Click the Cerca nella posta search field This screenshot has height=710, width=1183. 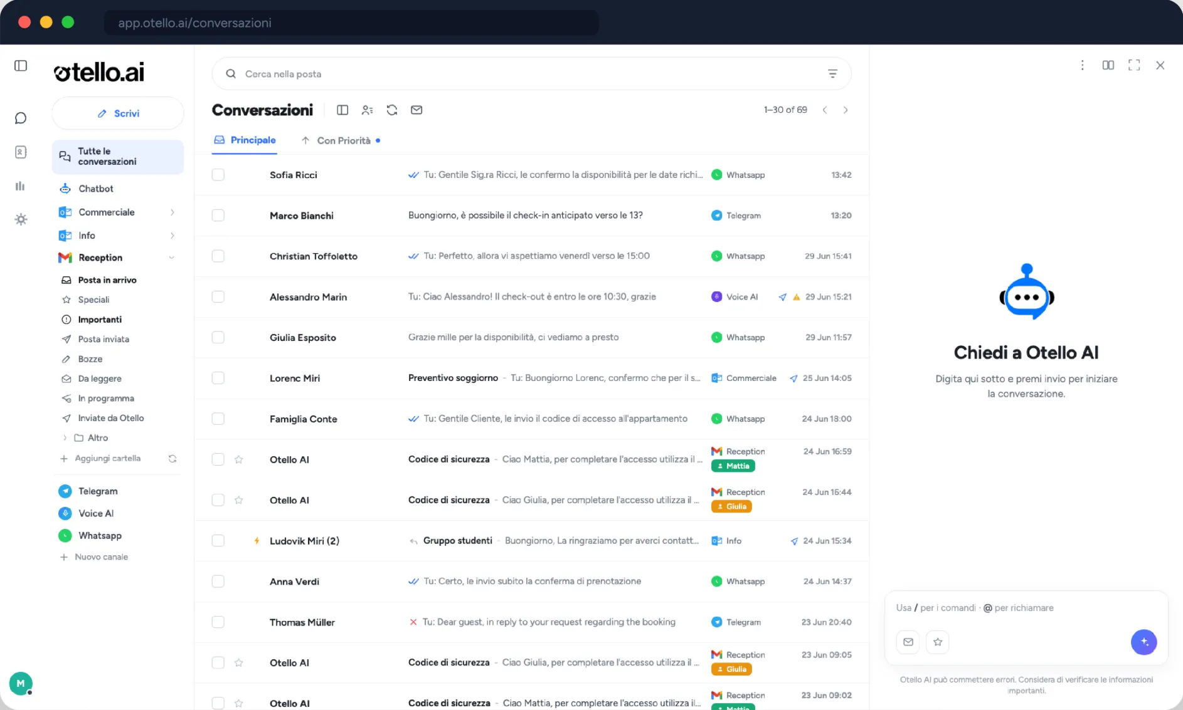531,74
